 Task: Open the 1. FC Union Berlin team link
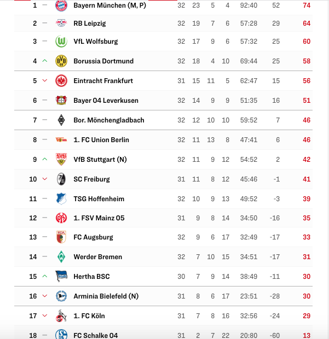[x=101, y=140]
